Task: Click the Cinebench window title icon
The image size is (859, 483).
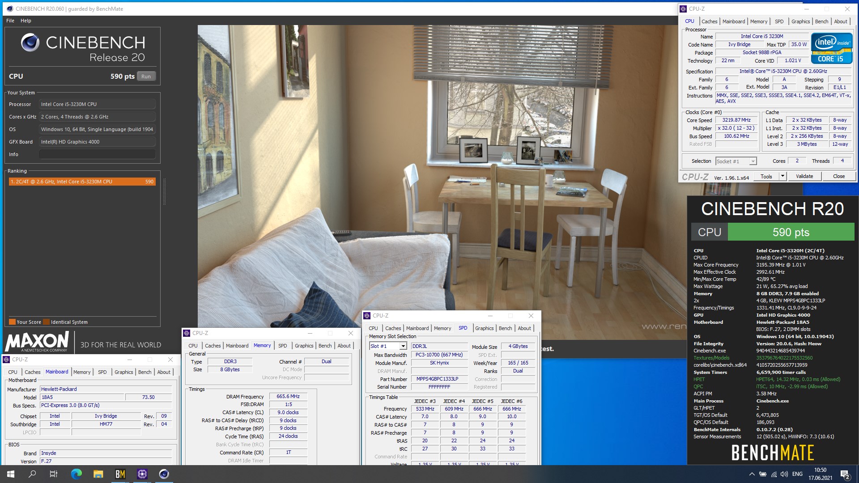Action: (x=9, y=8)
